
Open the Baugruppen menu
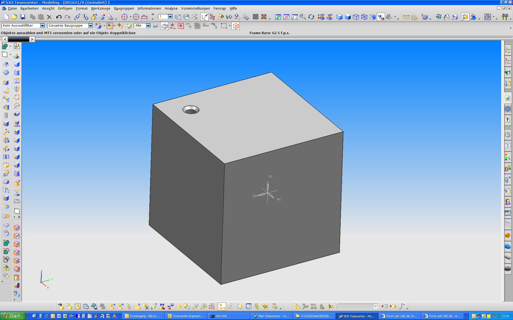pyautogui.click(x=124, y=9)
